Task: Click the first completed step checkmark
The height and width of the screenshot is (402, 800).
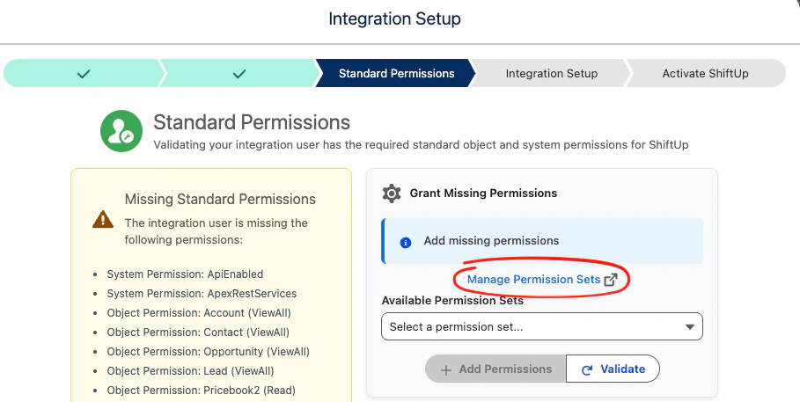Action: tap(84, 74)
